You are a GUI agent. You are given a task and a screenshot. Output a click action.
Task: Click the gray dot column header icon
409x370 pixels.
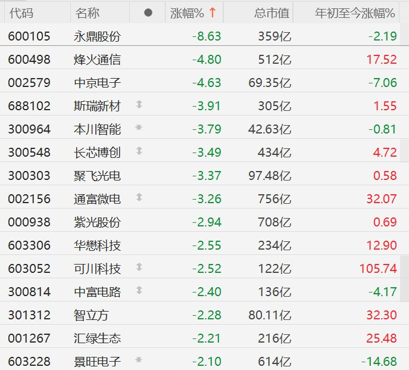click(148, 13)
